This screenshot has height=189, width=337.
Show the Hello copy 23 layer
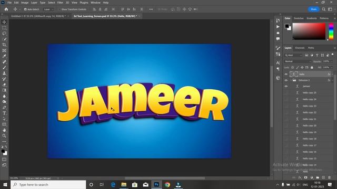[x=286, y=106]
